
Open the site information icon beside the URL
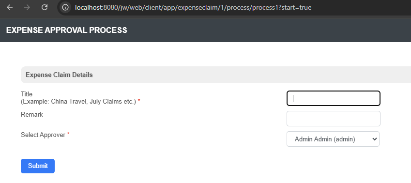(x=65, y=7)
